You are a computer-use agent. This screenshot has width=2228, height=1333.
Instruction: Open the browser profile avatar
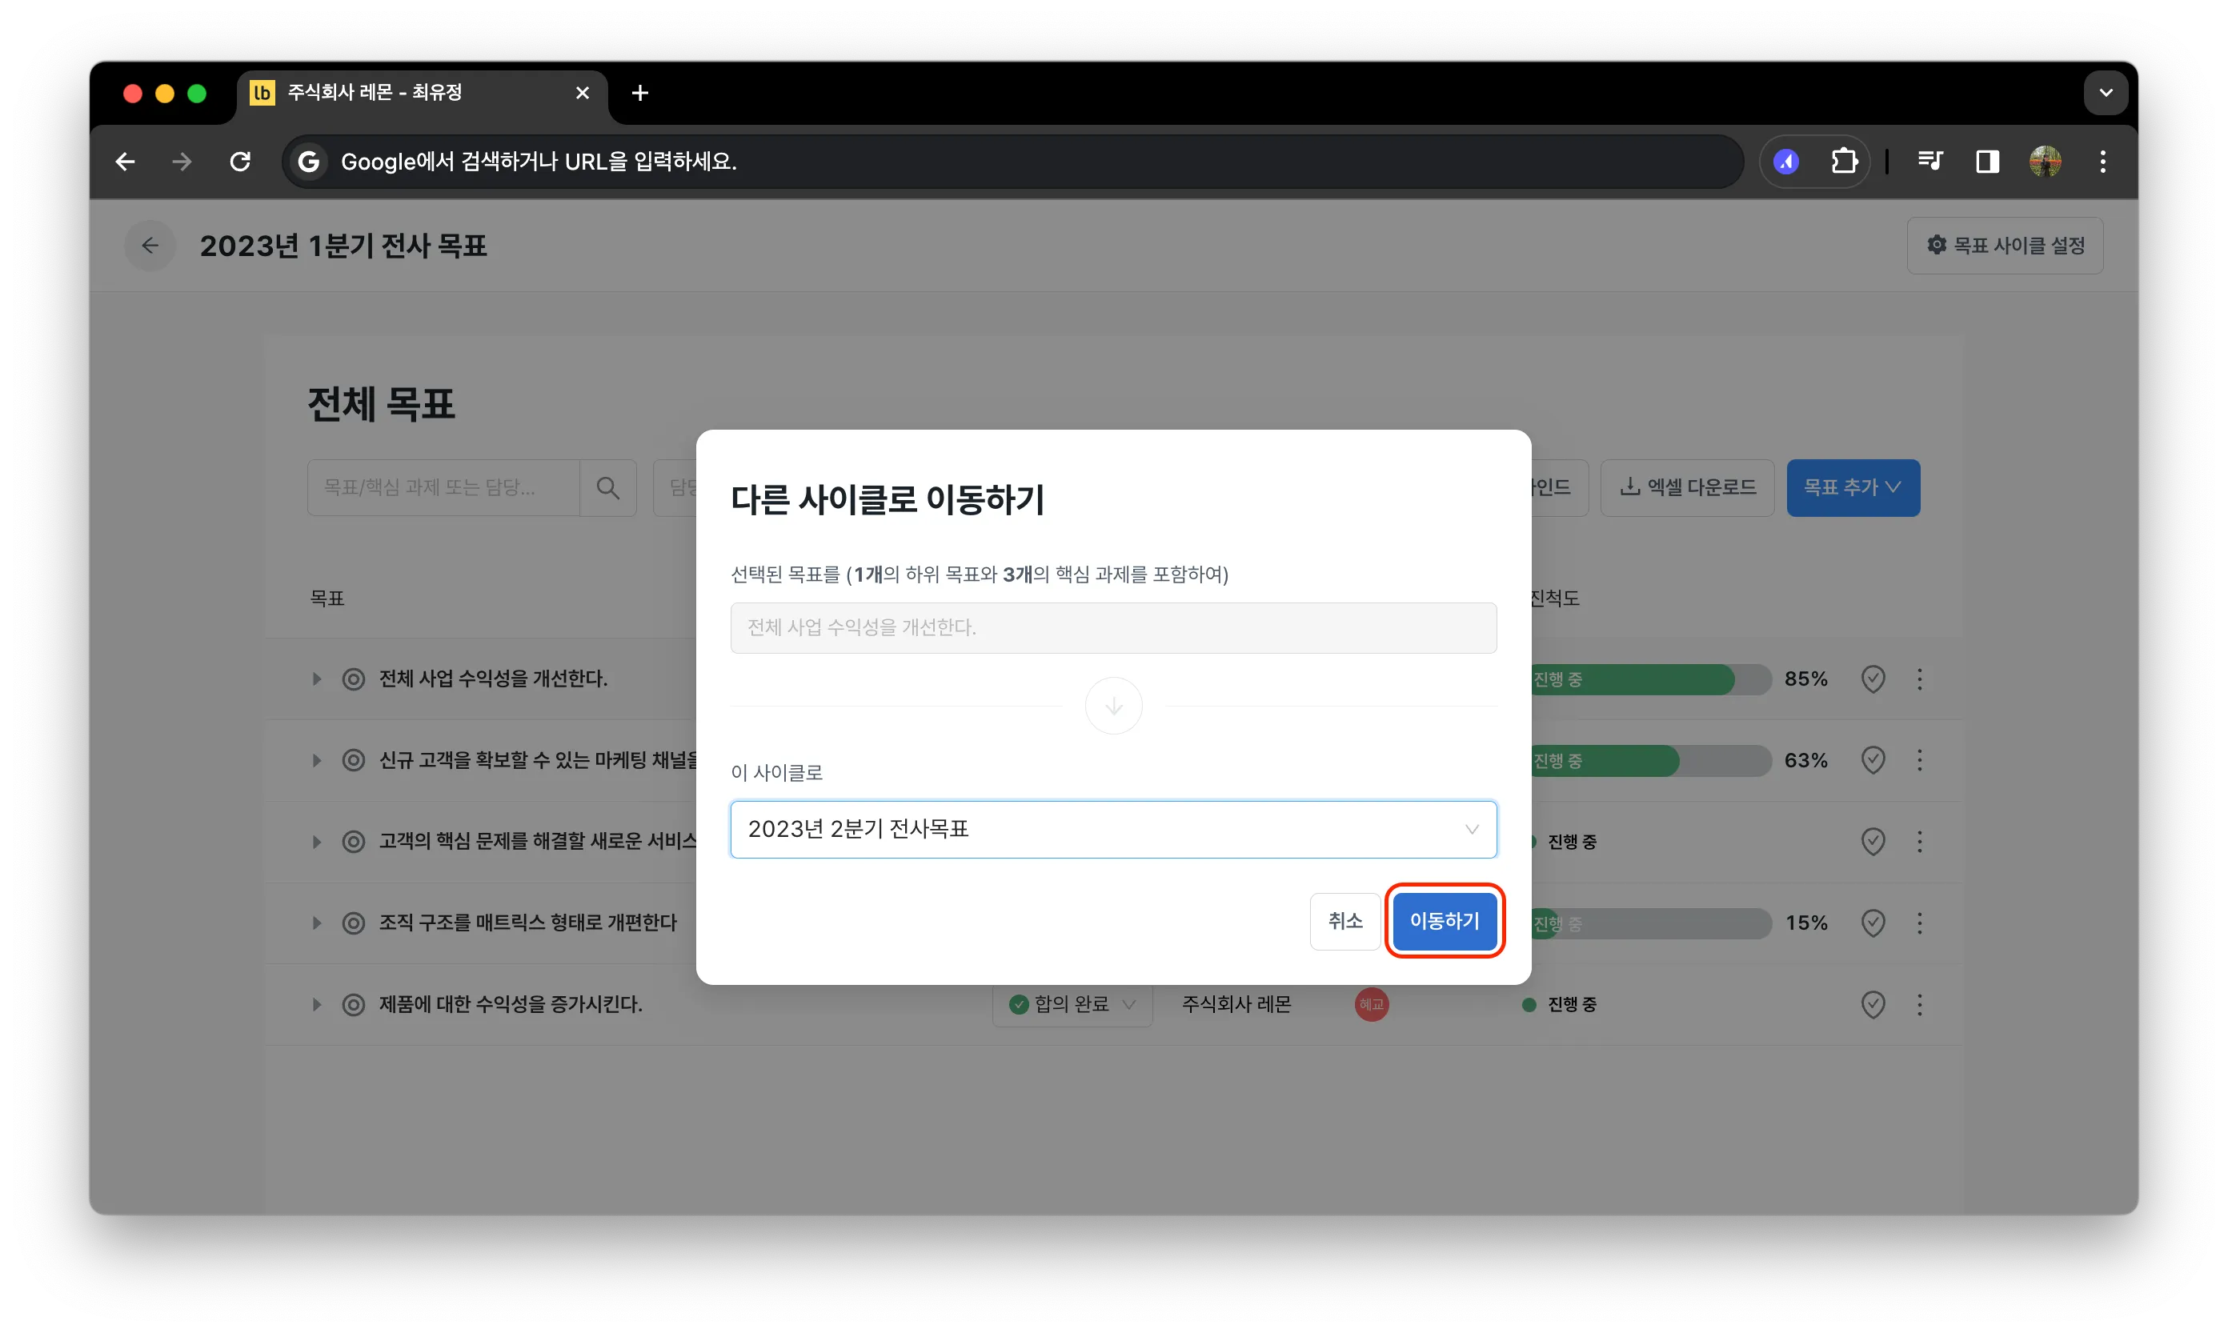click(x=2046, y=162)
